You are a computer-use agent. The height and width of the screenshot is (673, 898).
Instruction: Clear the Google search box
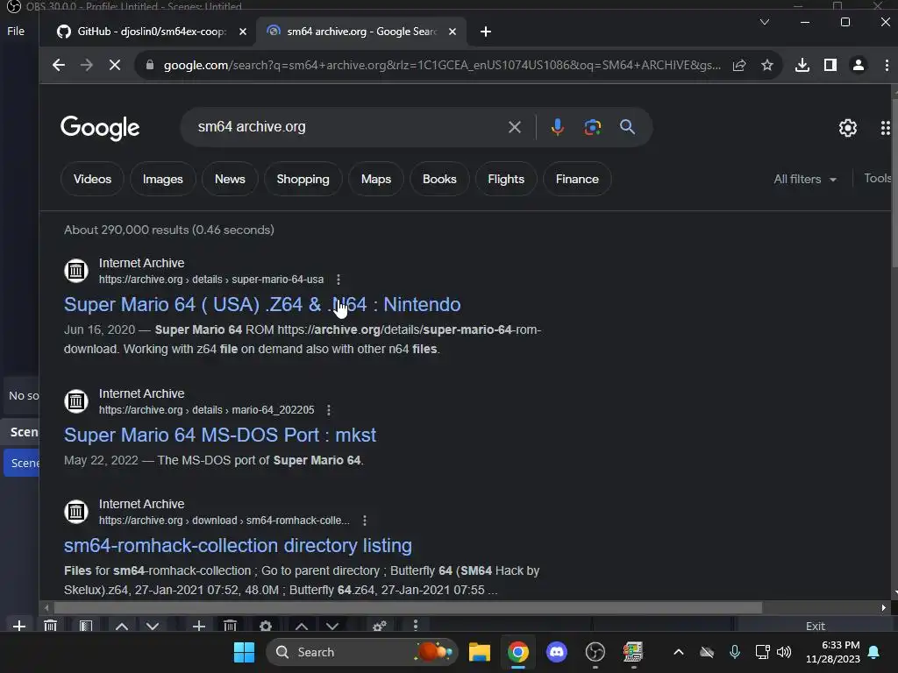pyautogui.click(x=515, y=127)
